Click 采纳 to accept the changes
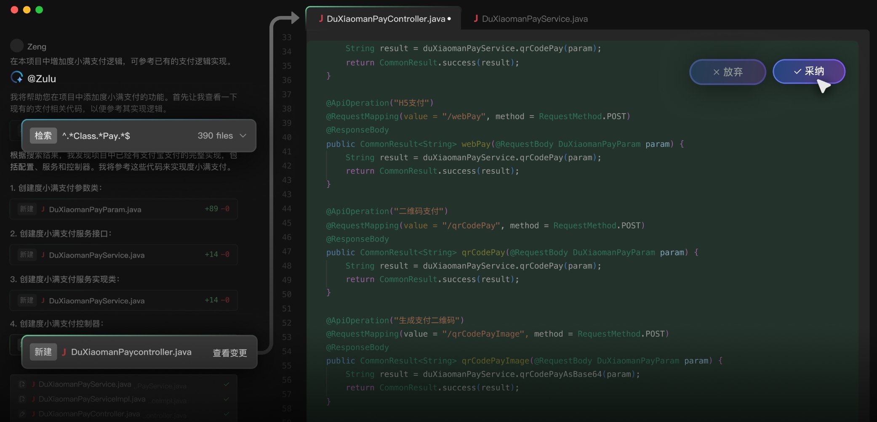The height and width of the screenshot is (422, 877). [x=809, y=72]
